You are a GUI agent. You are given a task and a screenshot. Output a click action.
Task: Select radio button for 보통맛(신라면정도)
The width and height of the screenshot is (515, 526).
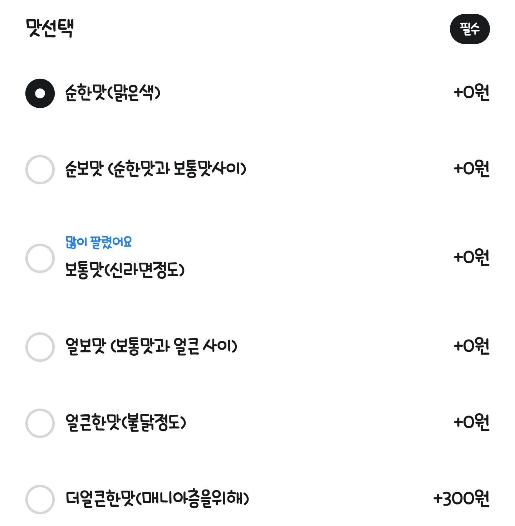[40, 258]
